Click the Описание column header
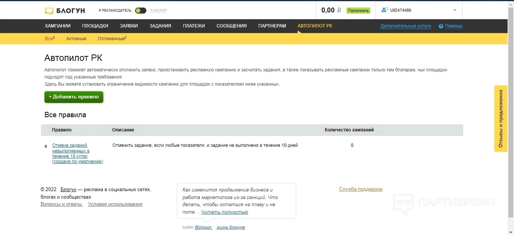The width and height of the screenshot is (514, 235). [x=123, y=130]
